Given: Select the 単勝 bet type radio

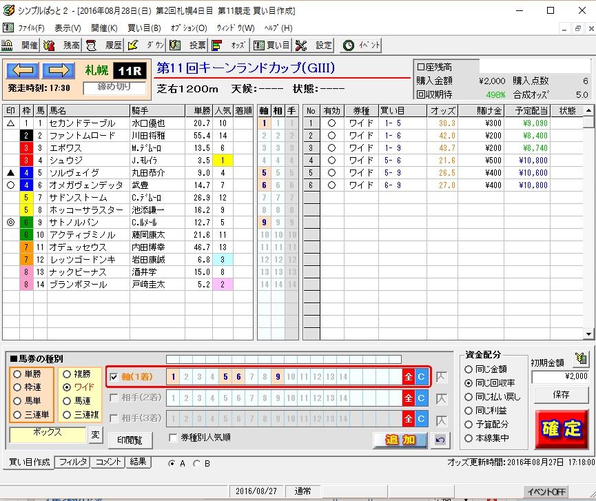Looking at the screenshot, I should tap(17, 374).
